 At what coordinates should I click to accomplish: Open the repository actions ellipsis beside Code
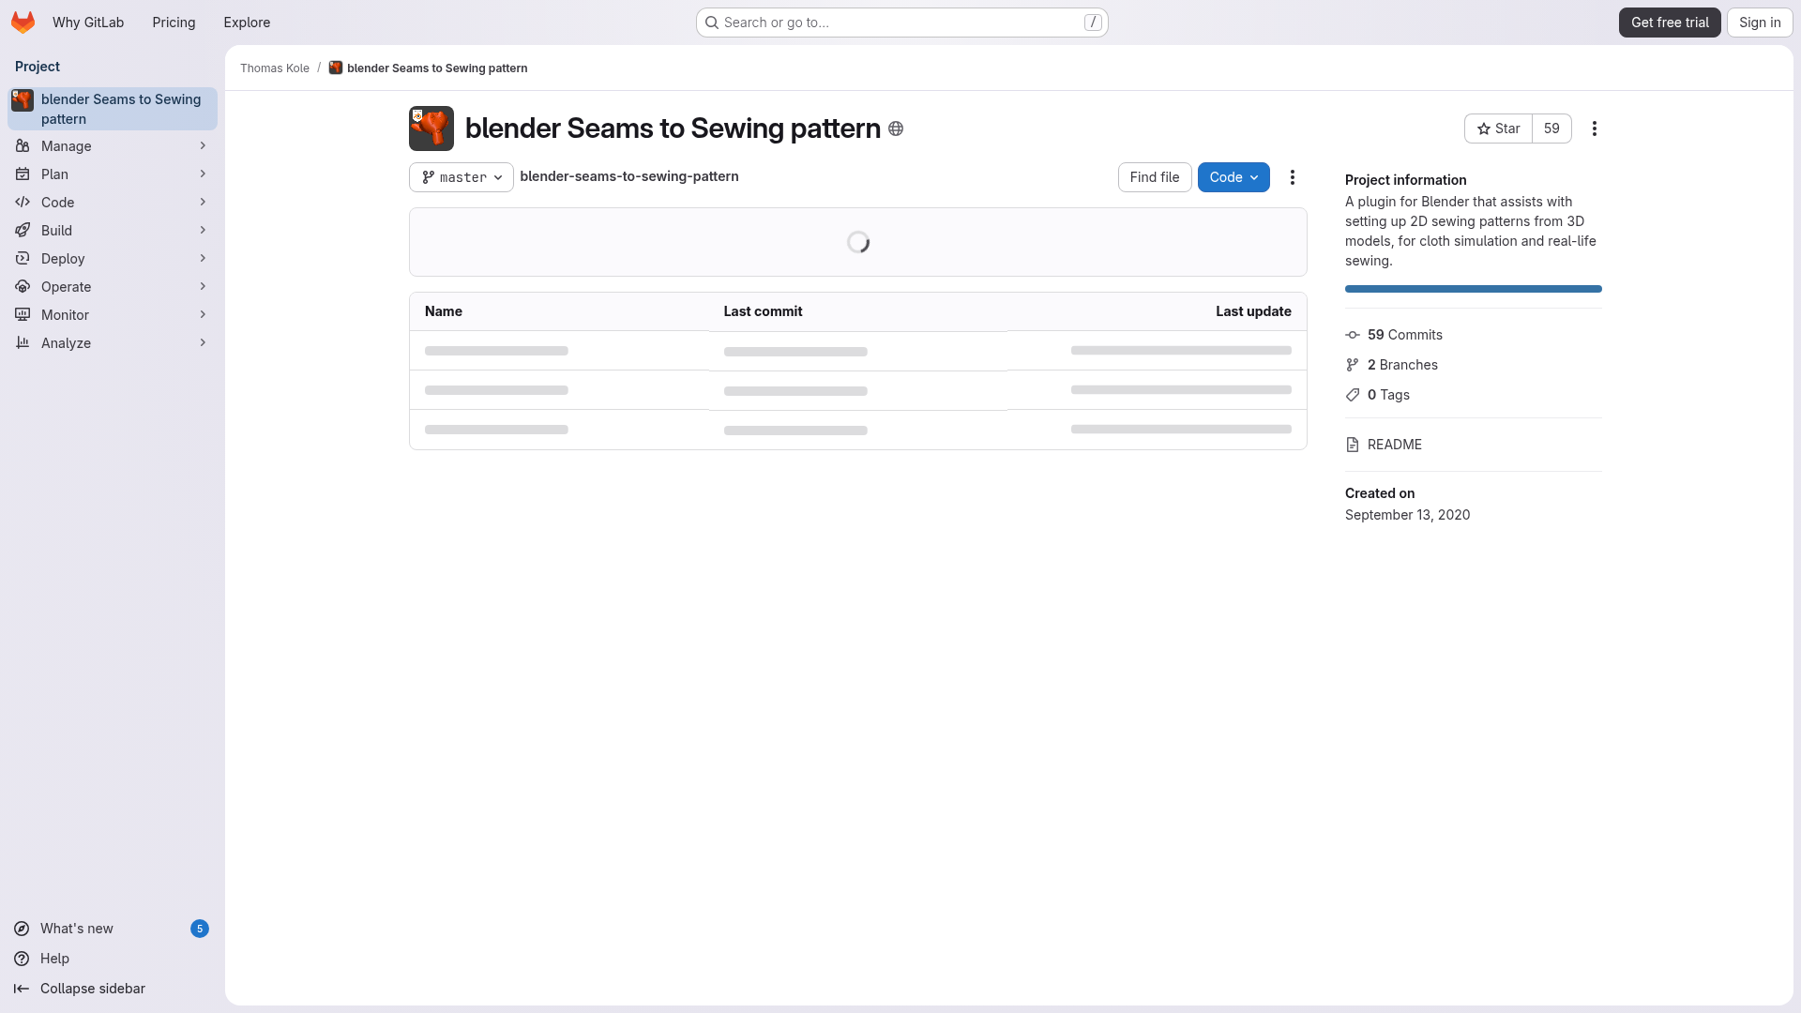tap(1293, 177)
